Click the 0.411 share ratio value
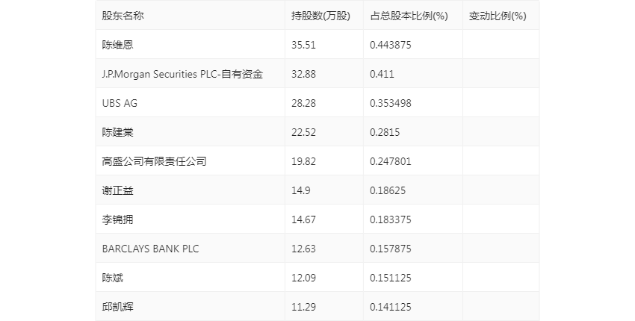This screenshot has height=321, width=635. coord(382,74)
